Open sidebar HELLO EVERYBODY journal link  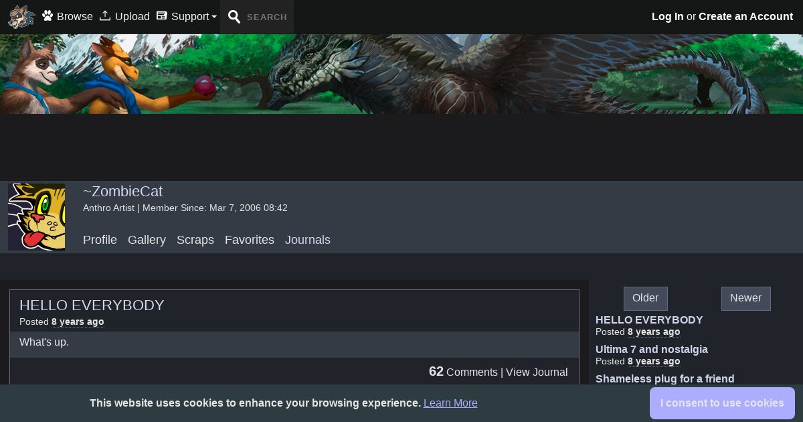pos(649,320)
